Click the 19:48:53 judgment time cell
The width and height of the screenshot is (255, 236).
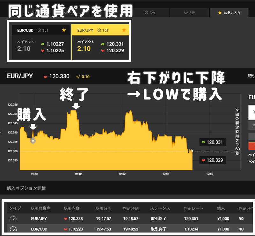[131, 229]
